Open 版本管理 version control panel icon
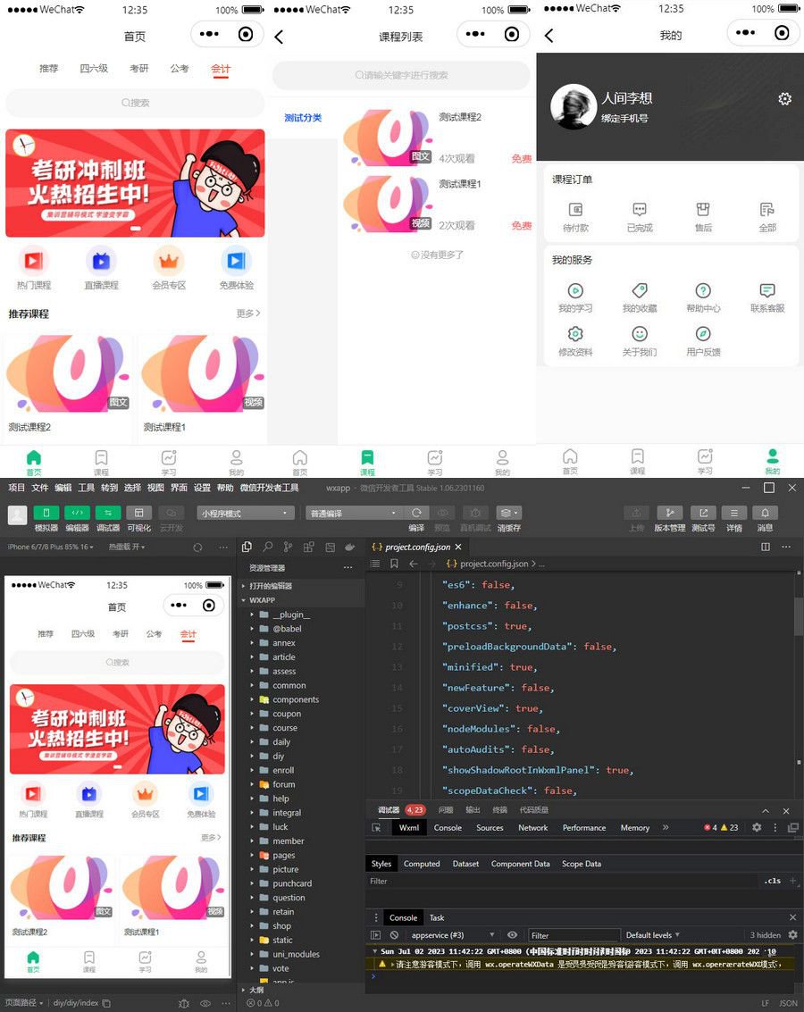 click(671, 511)
